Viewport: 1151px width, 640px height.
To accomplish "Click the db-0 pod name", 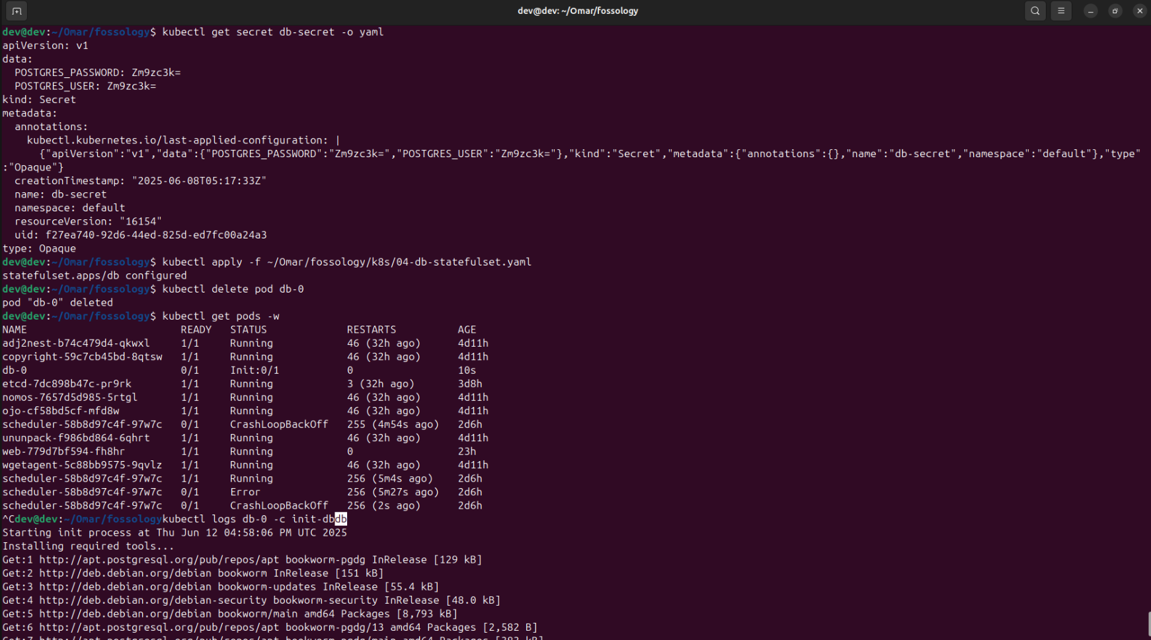I will [15, 371].
